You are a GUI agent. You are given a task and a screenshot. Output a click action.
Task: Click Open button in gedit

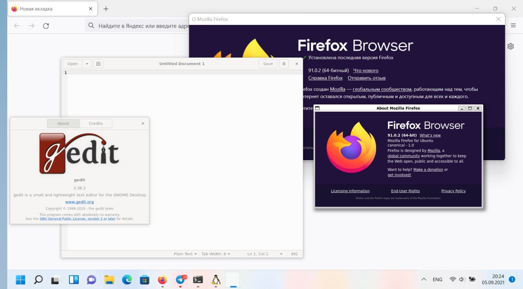pyautogui.click(x=73, y=64)
